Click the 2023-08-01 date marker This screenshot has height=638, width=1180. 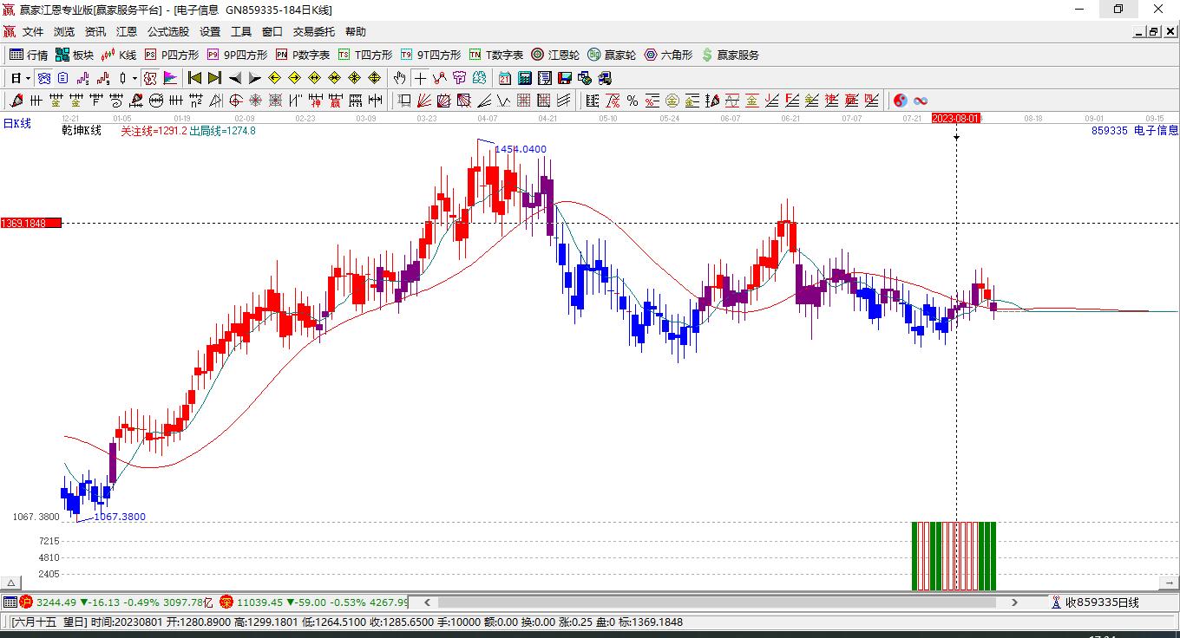[956, 118]
